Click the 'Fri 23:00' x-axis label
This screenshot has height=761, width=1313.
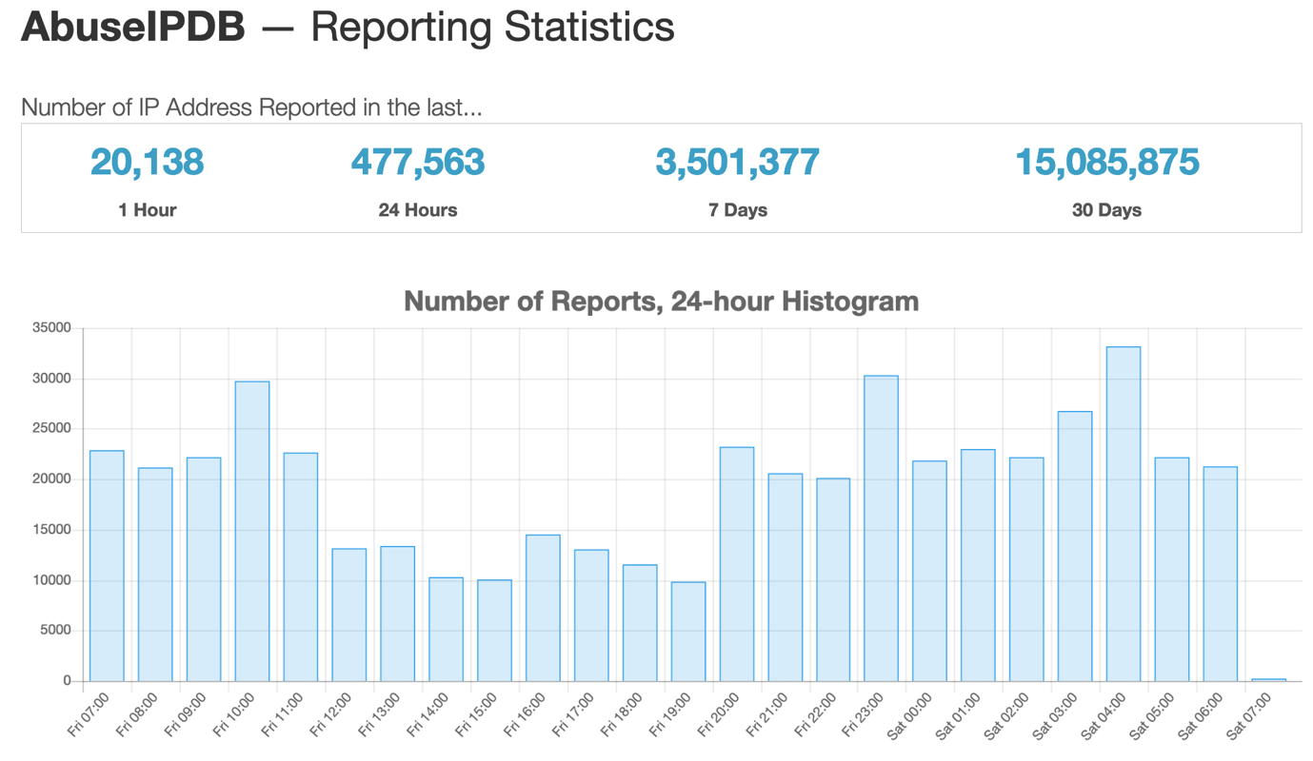863,715
